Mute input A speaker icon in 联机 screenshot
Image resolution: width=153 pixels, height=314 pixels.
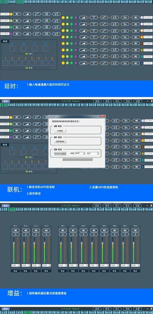click(x=17, y=117)
